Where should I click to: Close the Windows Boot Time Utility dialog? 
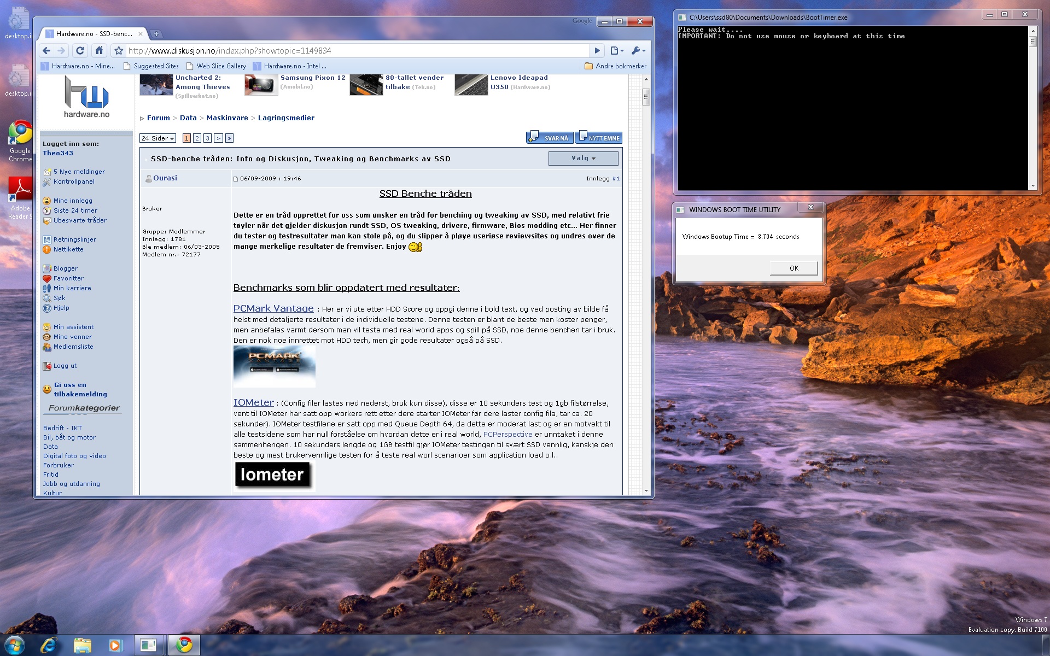[x=810, y=208]
